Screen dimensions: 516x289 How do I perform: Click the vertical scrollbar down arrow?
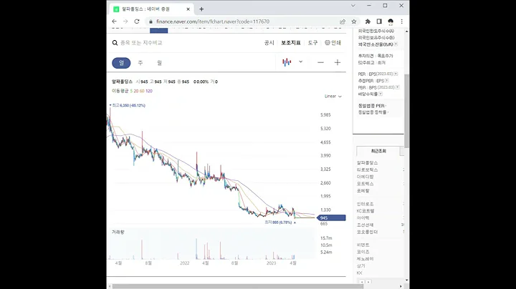(407, 280)
